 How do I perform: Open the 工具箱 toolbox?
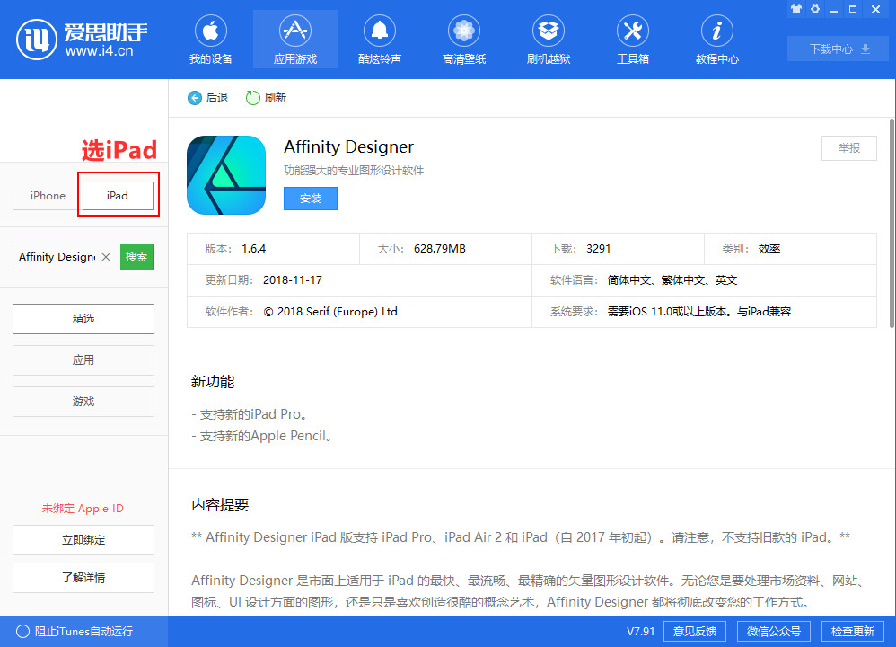[632, 39]
